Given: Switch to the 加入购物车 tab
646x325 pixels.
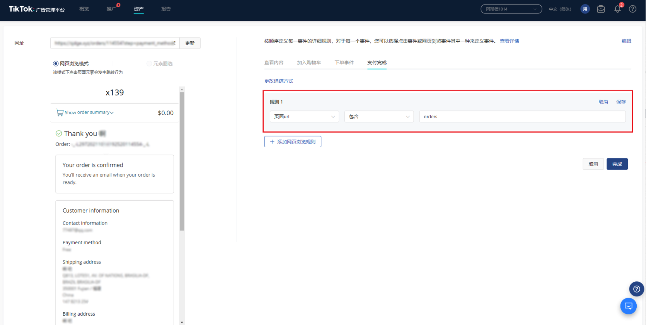Looking at the screenshot, I should [309, 63].
